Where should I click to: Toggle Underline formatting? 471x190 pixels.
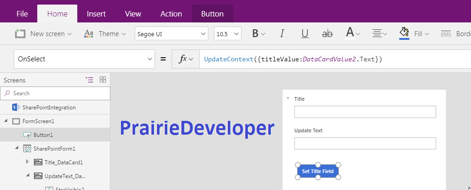(305, 33)
